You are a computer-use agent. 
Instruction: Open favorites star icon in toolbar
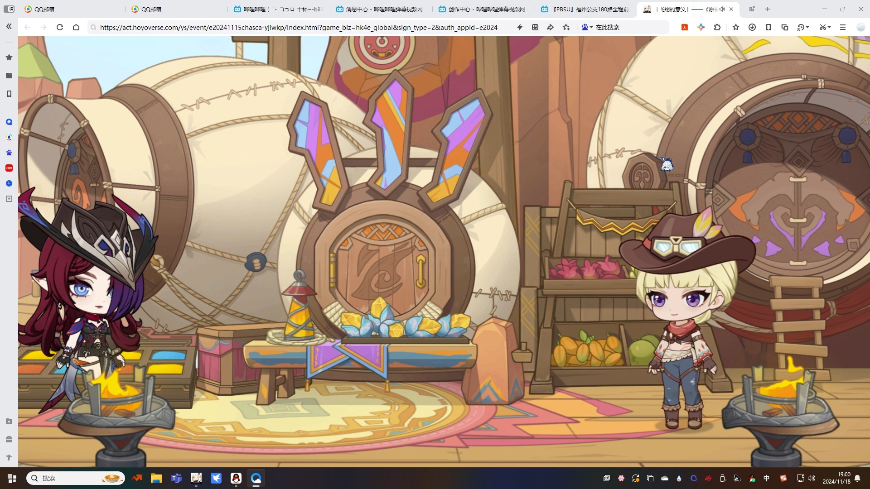pyautogui.click(x=736, y=27)
